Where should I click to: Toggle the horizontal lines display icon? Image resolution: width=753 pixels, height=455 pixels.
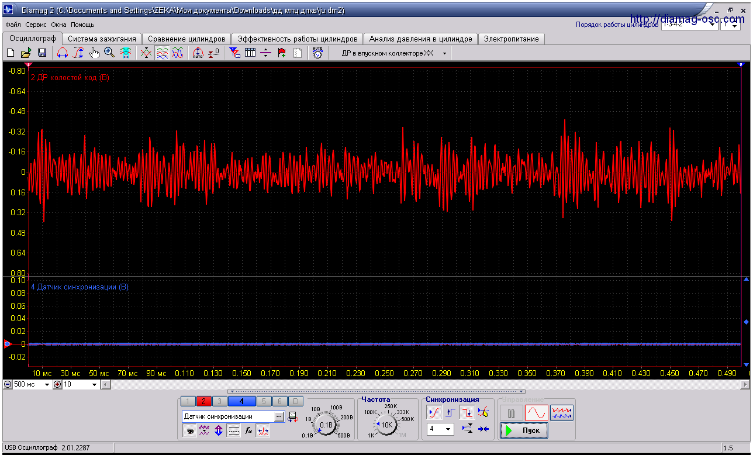tap(234, 432)
